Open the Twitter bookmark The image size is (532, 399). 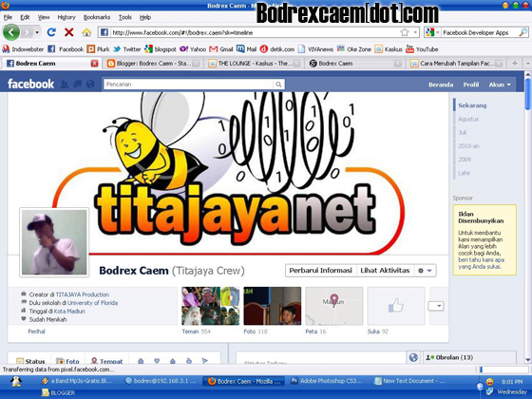click(x=127, y=49)
